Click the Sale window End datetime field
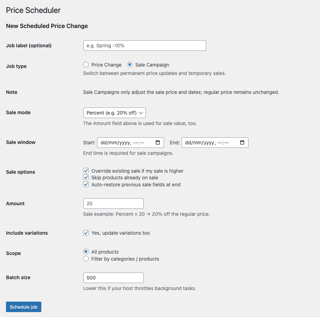Screen dimensions: 320x317 click(215, 142)
